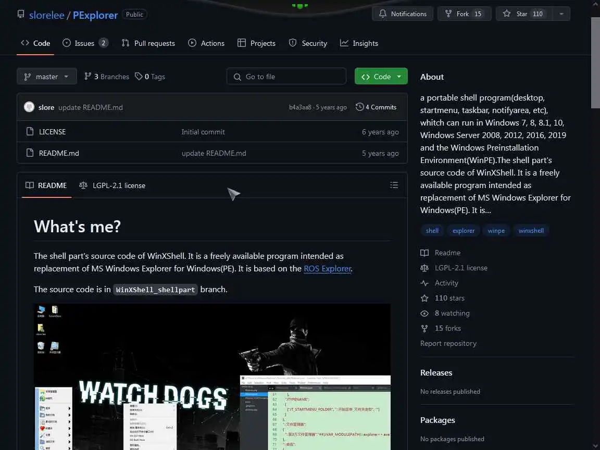The image size is (600, 450).
Task: Expand the green Code download dropdown
Action: [381, 77]
